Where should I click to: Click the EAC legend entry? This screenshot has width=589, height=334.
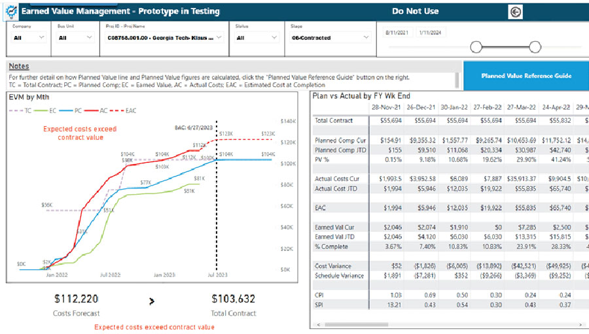(x=123, y=110)
